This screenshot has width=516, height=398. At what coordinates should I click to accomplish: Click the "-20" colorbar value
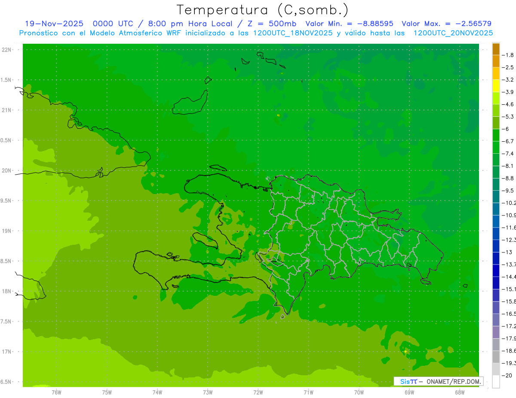[507, 375]
